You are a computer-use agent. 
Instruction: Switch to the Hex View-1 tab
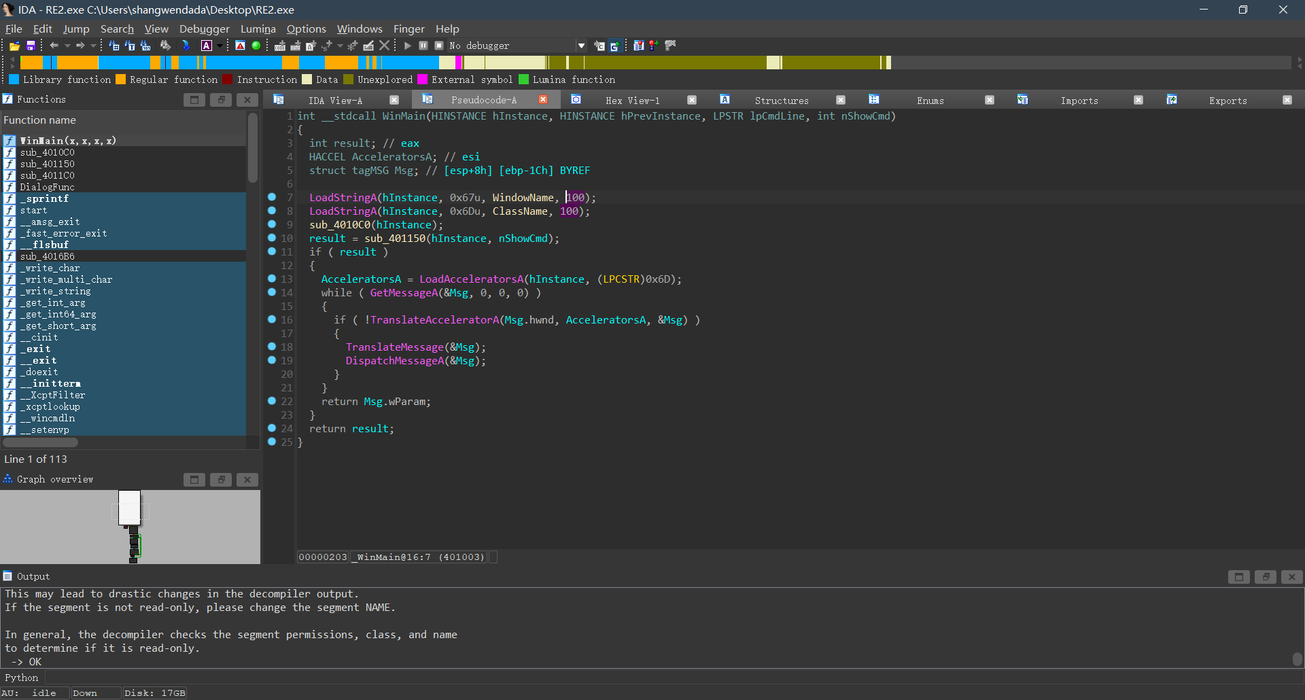point(632,101)
